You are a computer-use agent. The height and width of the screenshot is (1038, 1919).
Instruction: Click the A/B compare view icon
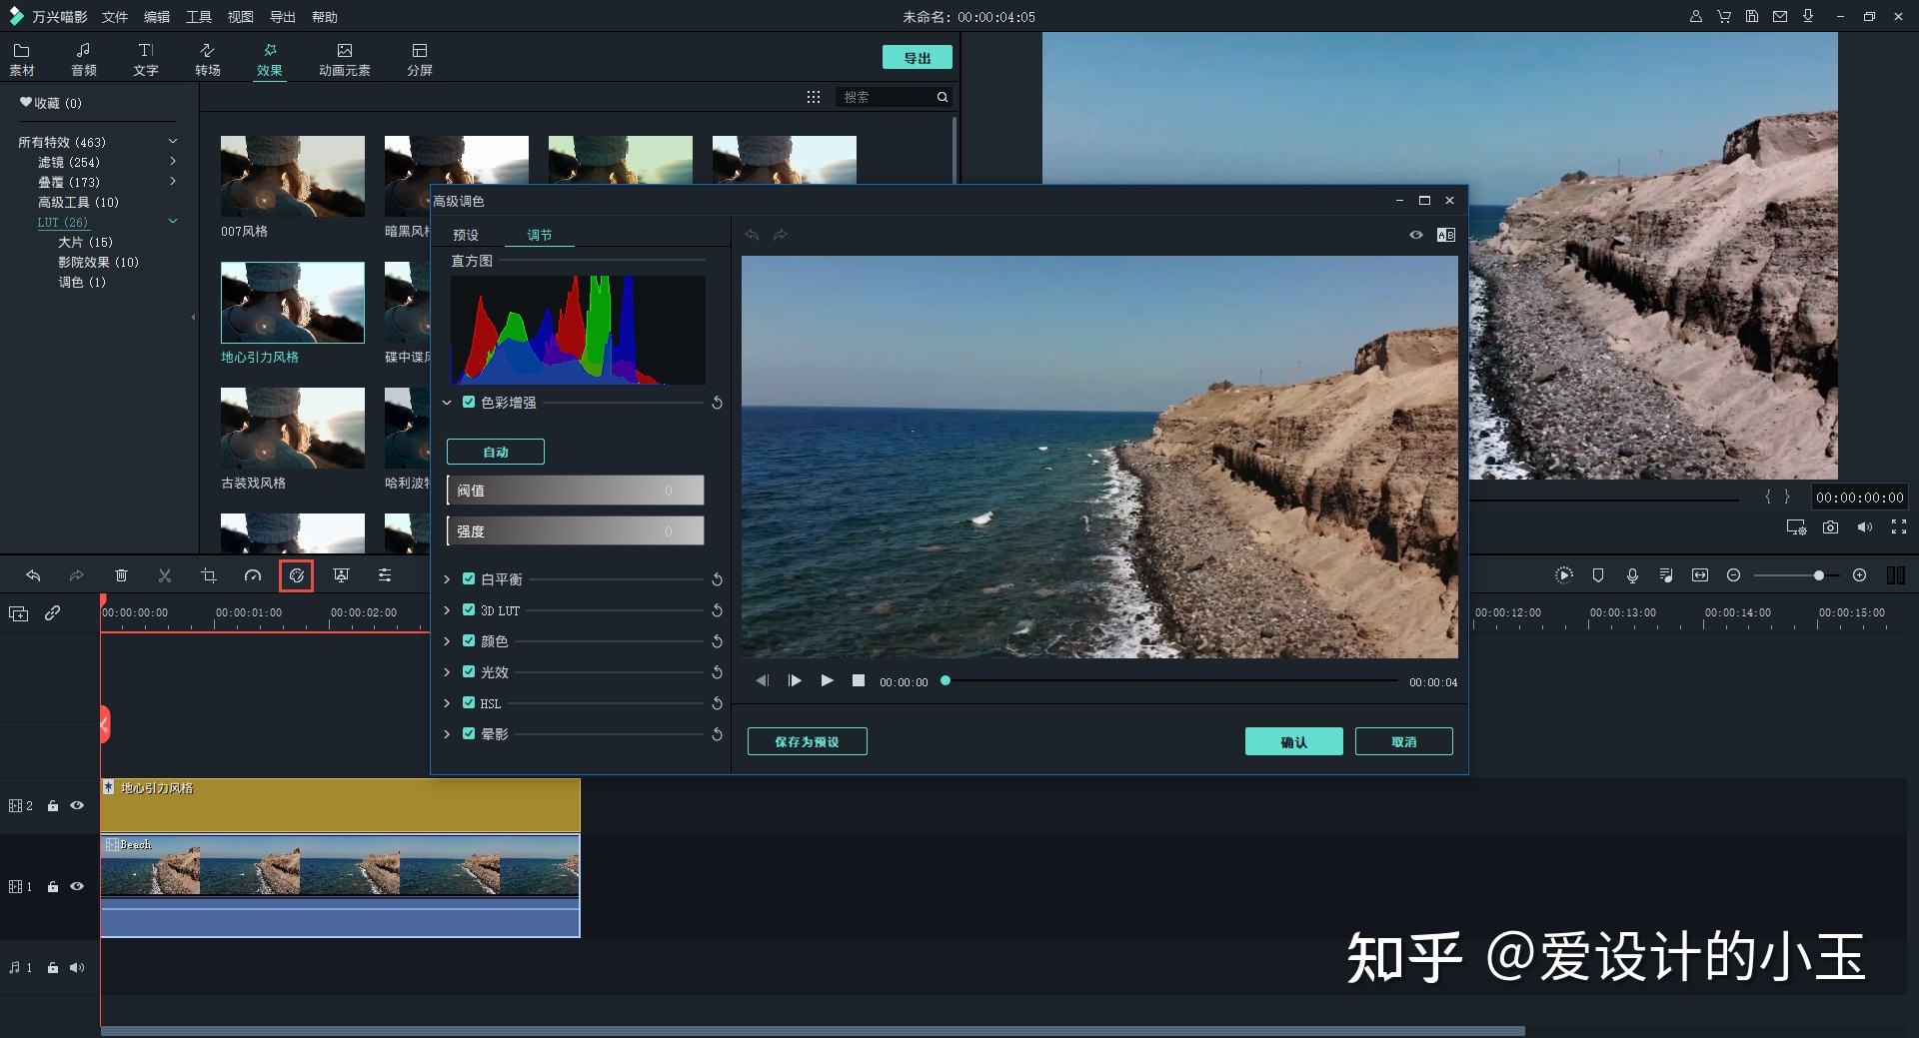tap(1445, 235)
